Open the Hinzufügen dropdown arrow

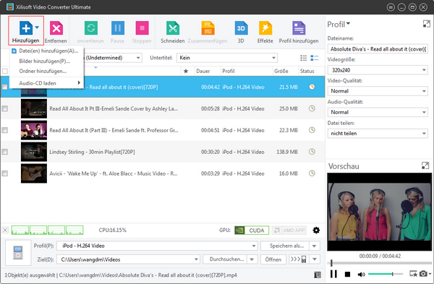tap(37, 27)
